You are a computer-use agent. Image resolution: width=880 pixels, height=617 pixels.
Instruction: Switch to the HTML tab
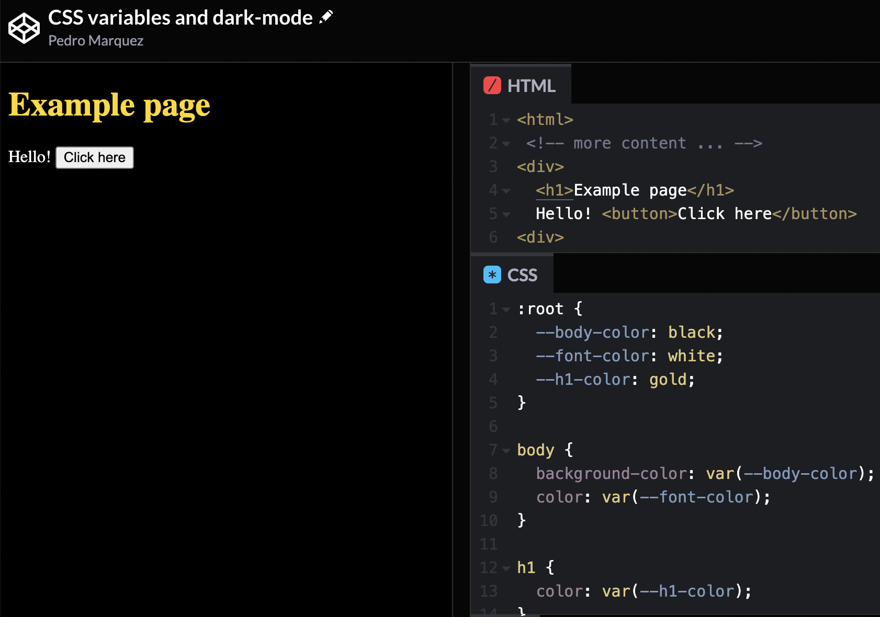pyautogui.click(x=532, y=85)
